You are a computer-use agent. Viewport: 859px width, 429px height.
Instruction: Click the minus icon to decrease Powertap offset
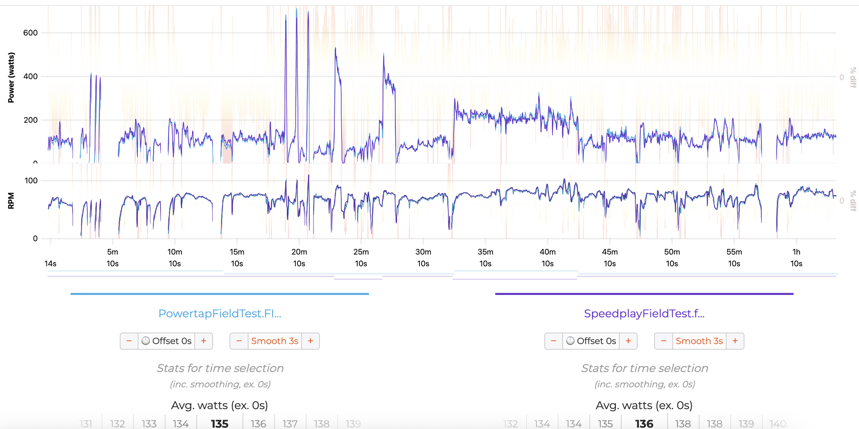click(129, 341)
